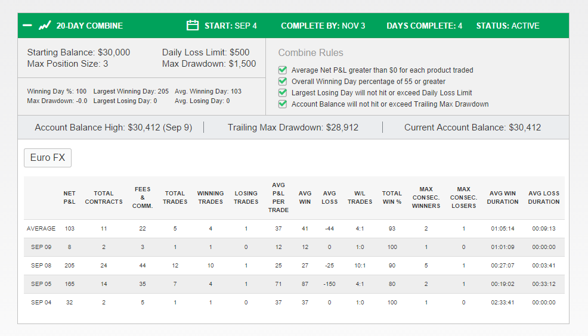
Task: Click the calendar icon next to Start date
Action: click(193, 25)
